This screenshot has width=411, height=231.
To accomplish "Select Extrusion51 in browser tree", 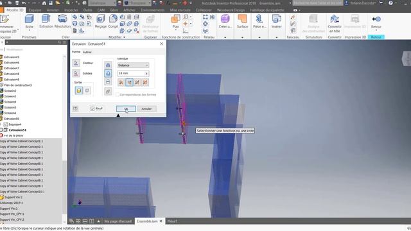I will coord(17,130).
